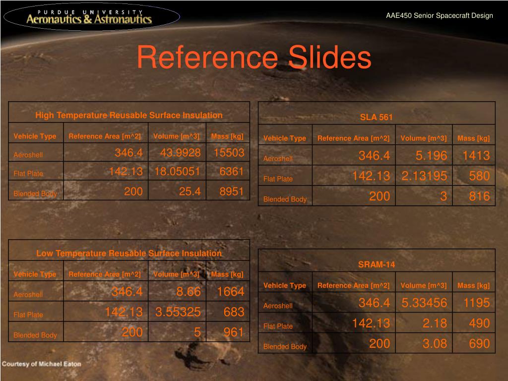Click 'Vehicle Type' header in SLA 561 table
The width and height of the screenshot is (508, 381).
[284, 138]
